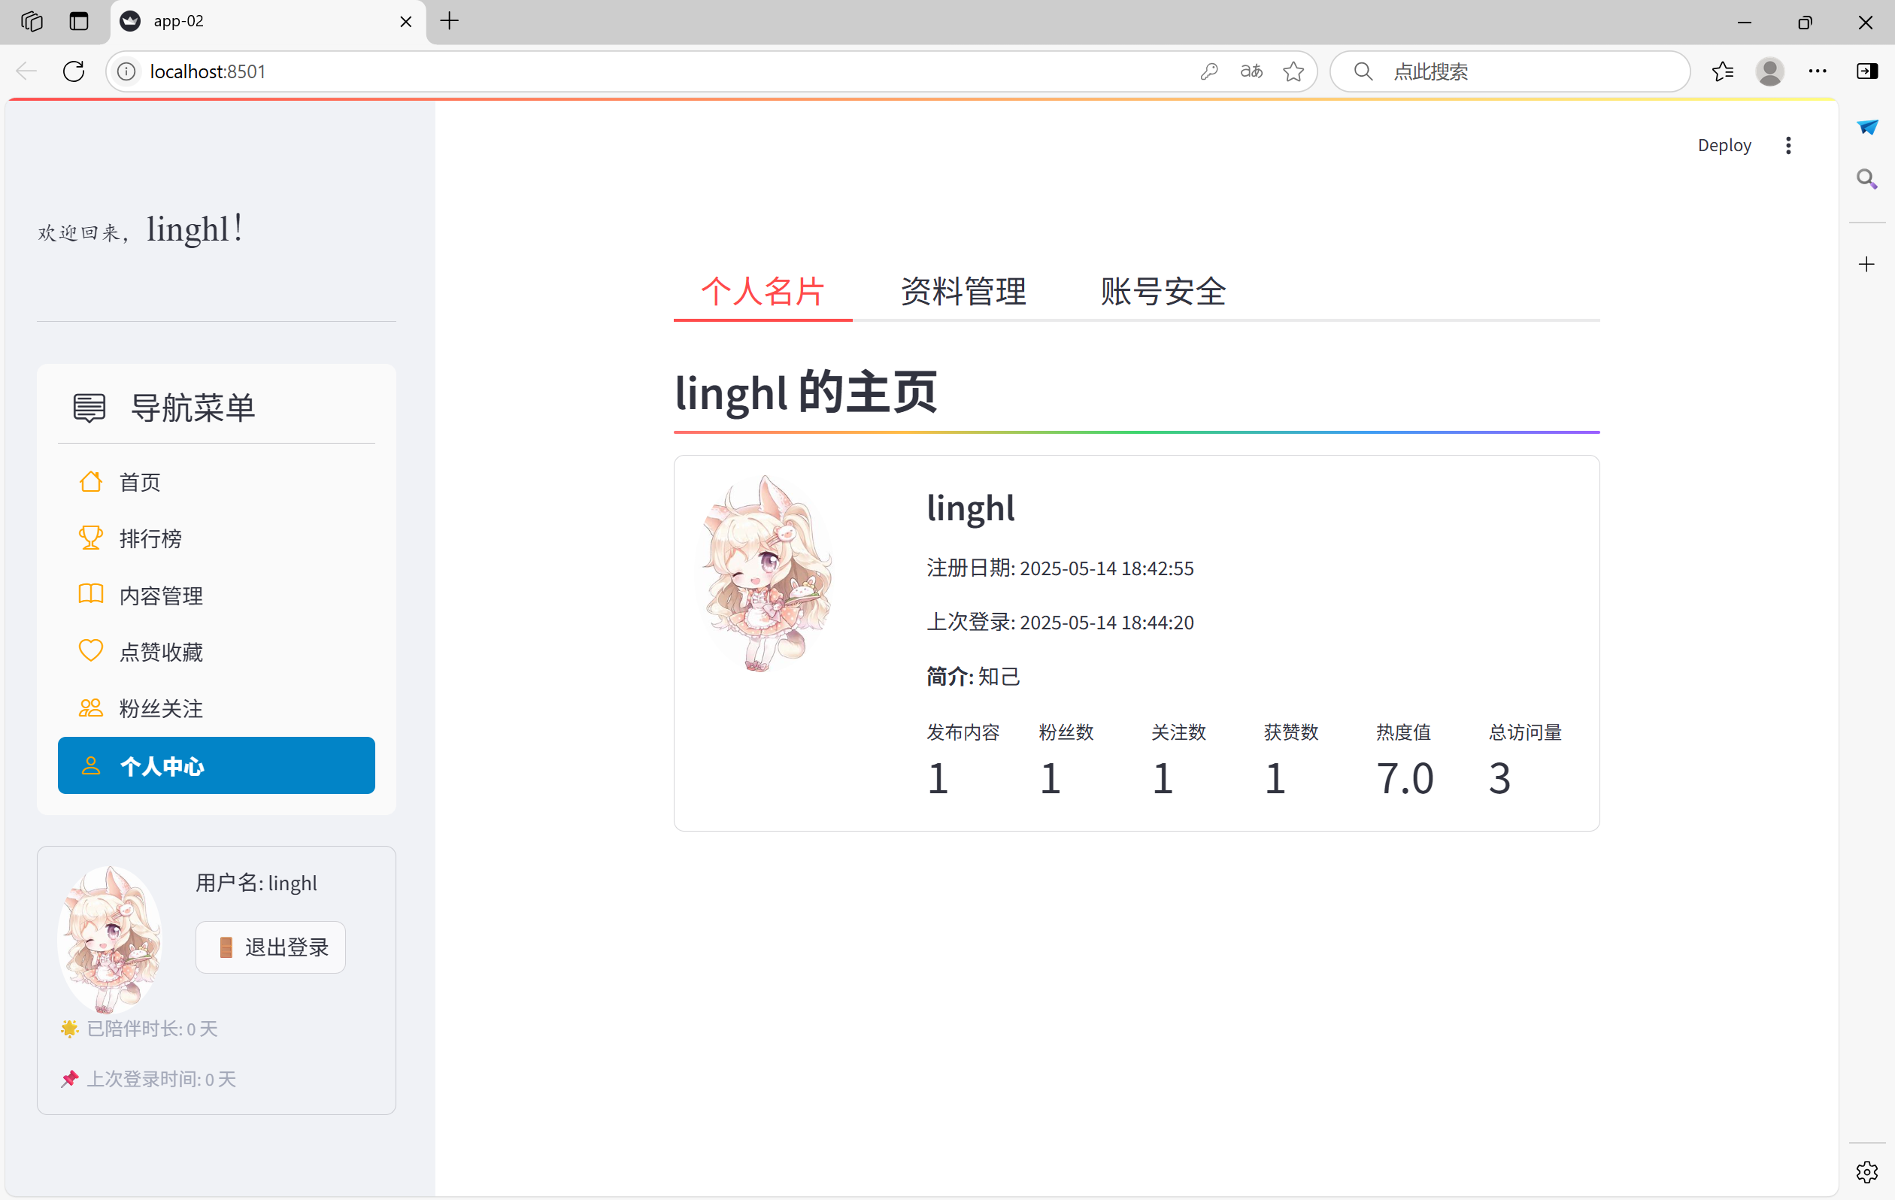This screenshot has width=1895, height=1200.
Task: Click the book icon for 内容管理
Action: pyautogui.click(x=90, y=595)
